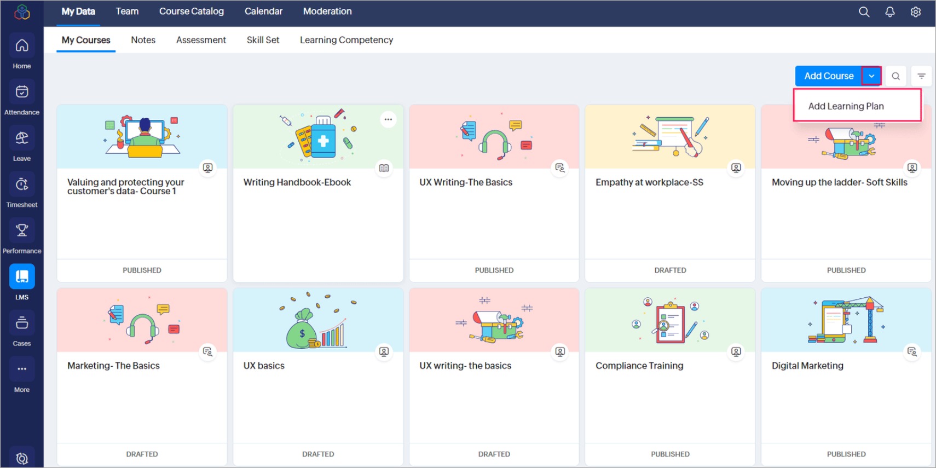Image resolution: width=936 pixels, height=468 pixels.
Task: Search courses with the magnifier button
Action: pos(895,76)
